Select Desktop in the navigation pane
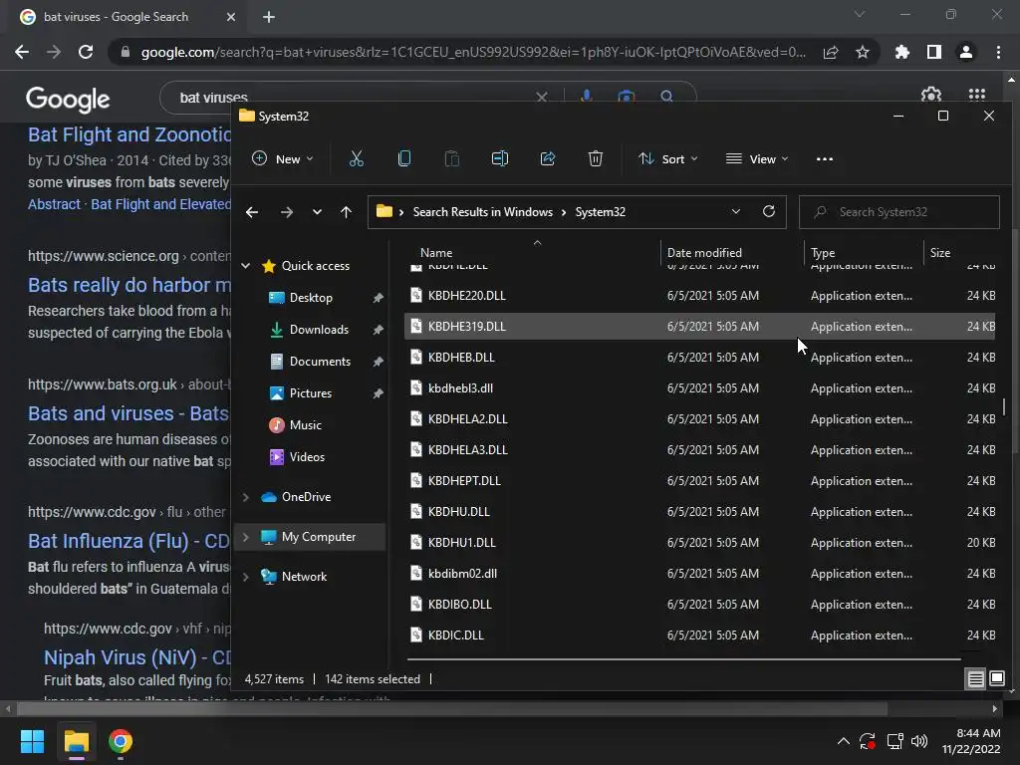This screenshot has width=1020, height=765. 311,297
